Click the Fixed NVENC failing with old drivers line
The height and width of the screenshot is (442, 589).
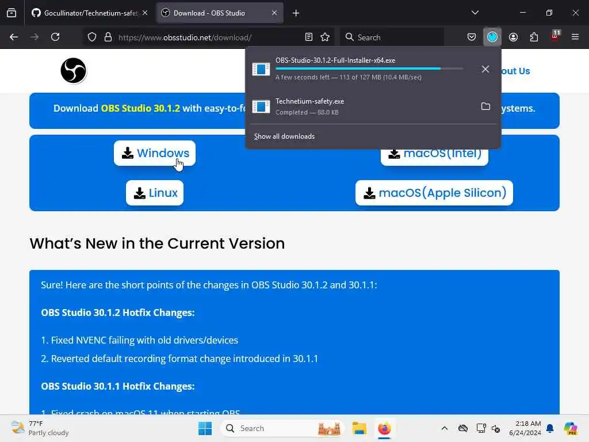[x=140, y=340]
